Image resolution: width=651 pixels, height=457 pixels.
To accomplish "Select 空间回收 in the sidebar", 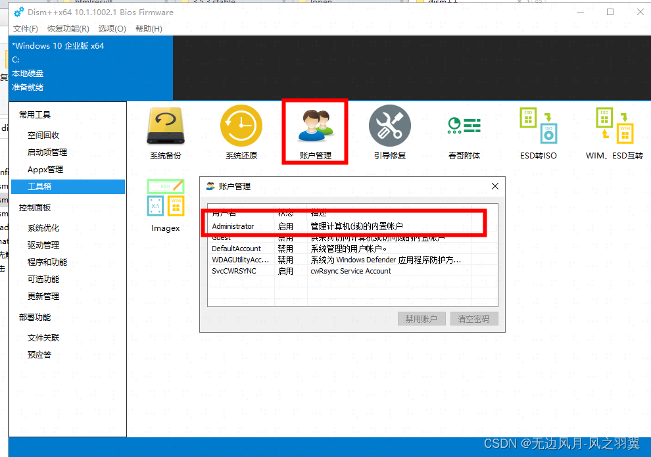I will click(43, 135).
